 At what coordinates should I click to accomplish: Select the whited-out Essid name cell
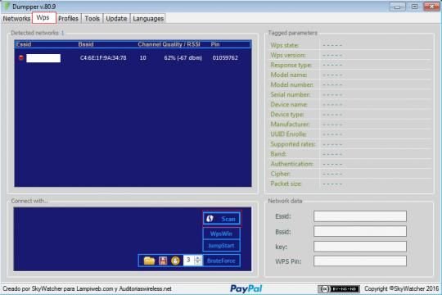pyautogui.click(x=43, y=58)
